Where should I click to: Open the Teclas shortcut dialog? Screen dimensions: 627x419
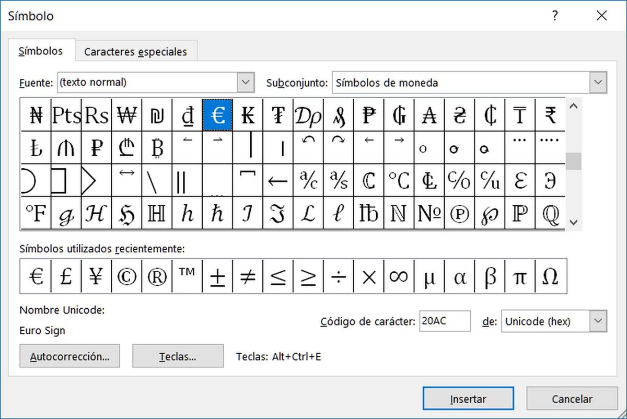pos(178,356)
